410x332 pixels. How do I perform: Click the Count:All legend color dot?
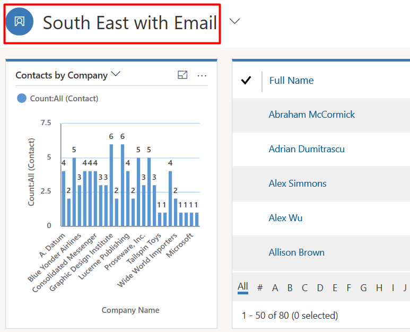pos(22,98)
